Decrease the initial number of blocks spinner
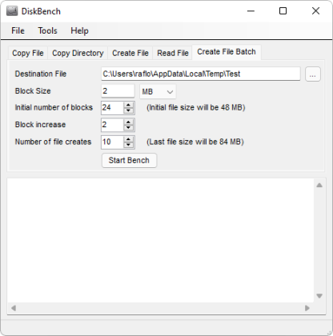333x336 pixels. [x=129, y=110]
